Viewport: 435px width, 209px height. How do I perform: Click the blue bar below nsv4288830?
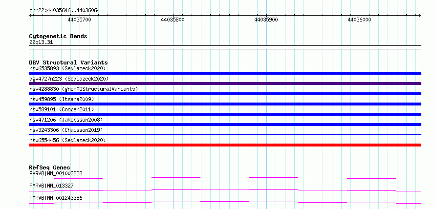coord(225,94)
